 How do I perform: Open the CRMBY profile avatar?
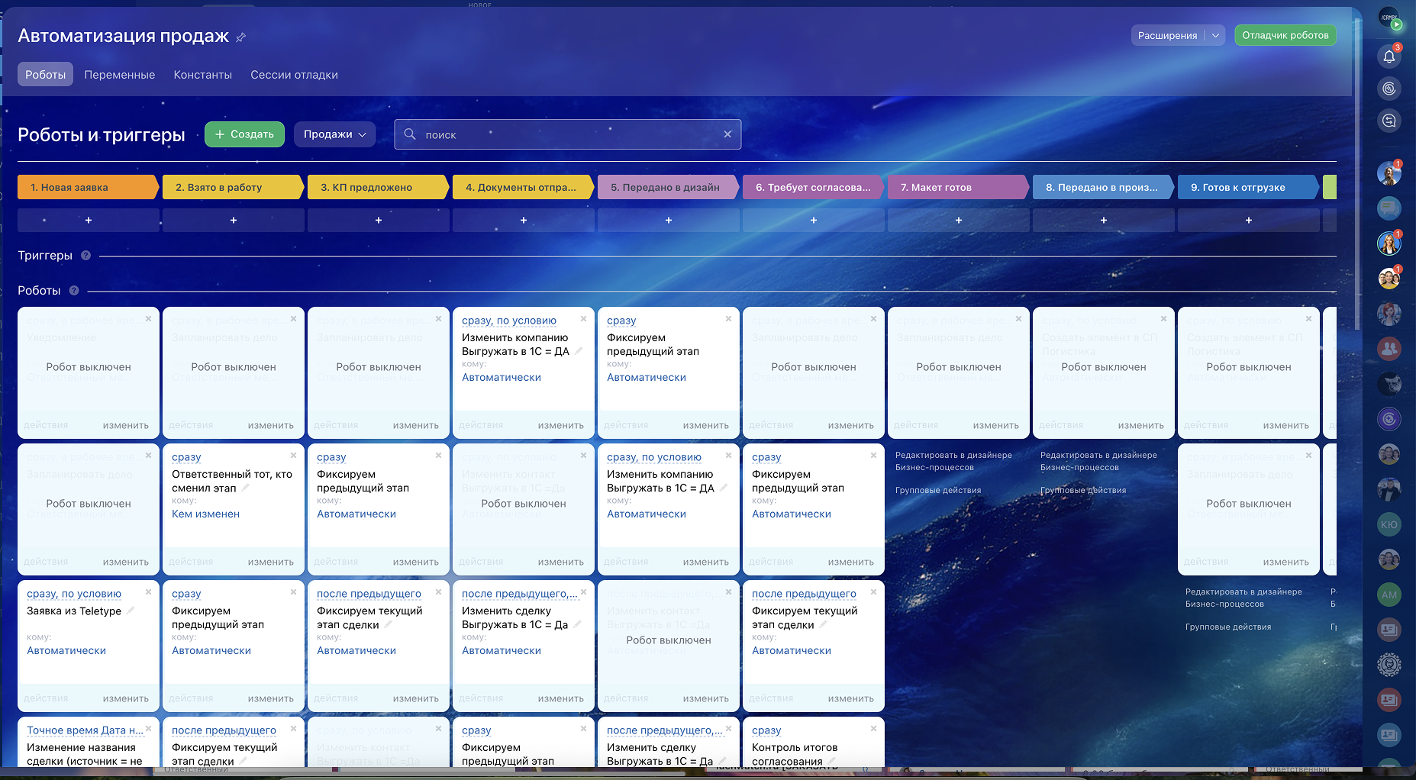[1389, 18]
